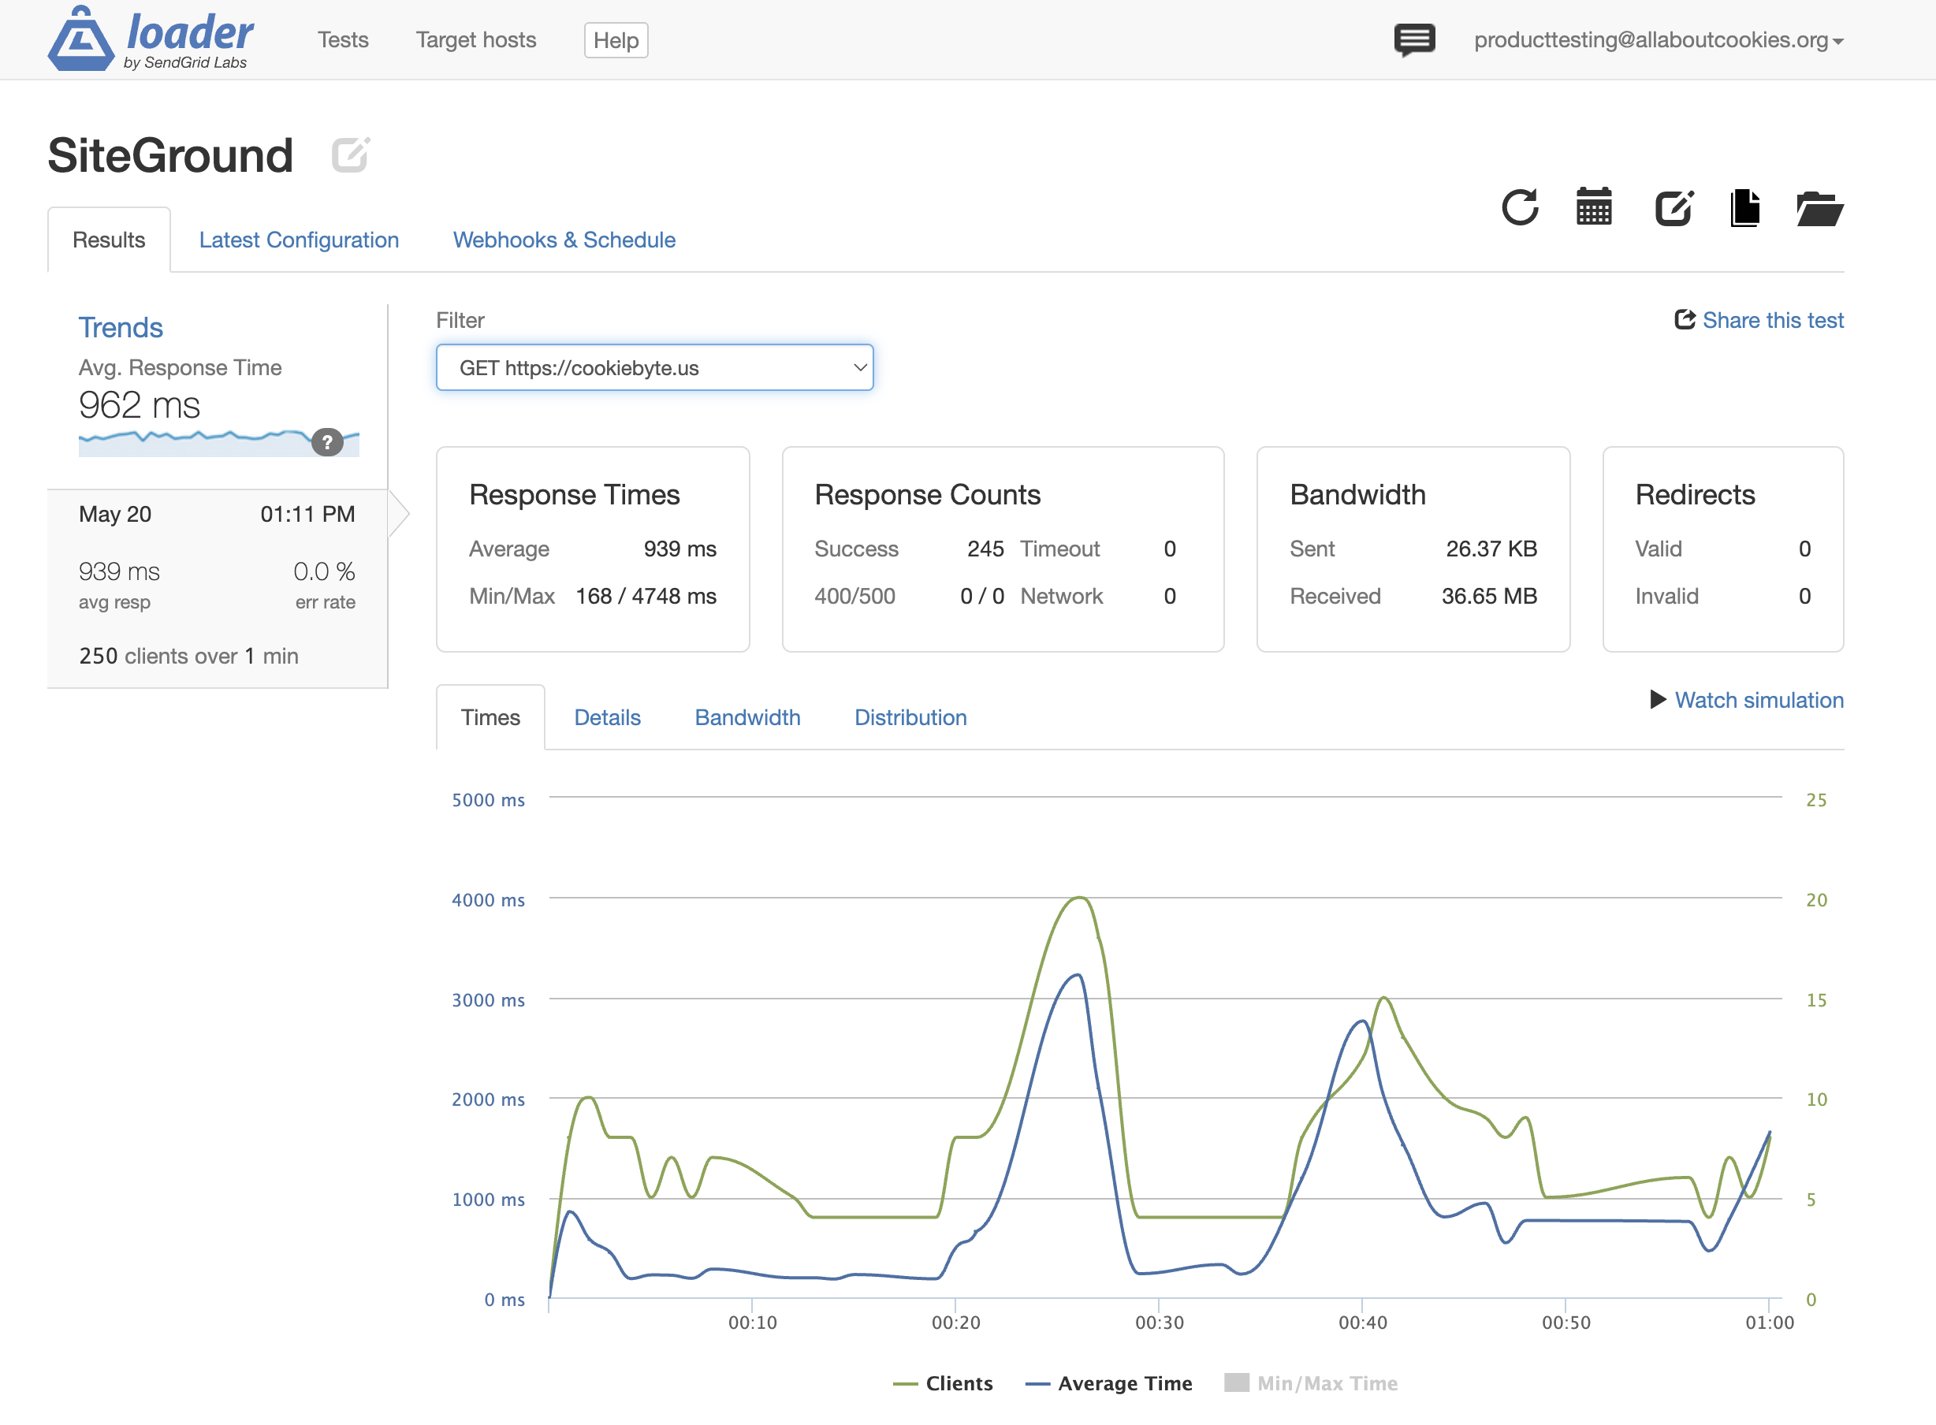This screenshot has width=1936, height=1425.
Task: Click the Response Counts heading
Action: pos(928,494)
